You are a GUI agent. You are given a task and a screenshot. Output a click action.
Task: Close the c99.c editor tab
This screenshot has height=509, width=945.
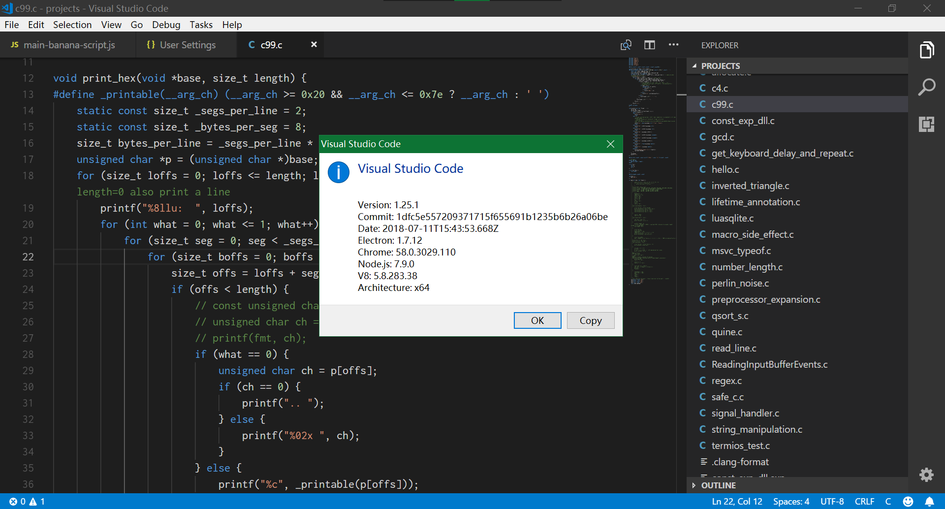click(x=314, y=44)
